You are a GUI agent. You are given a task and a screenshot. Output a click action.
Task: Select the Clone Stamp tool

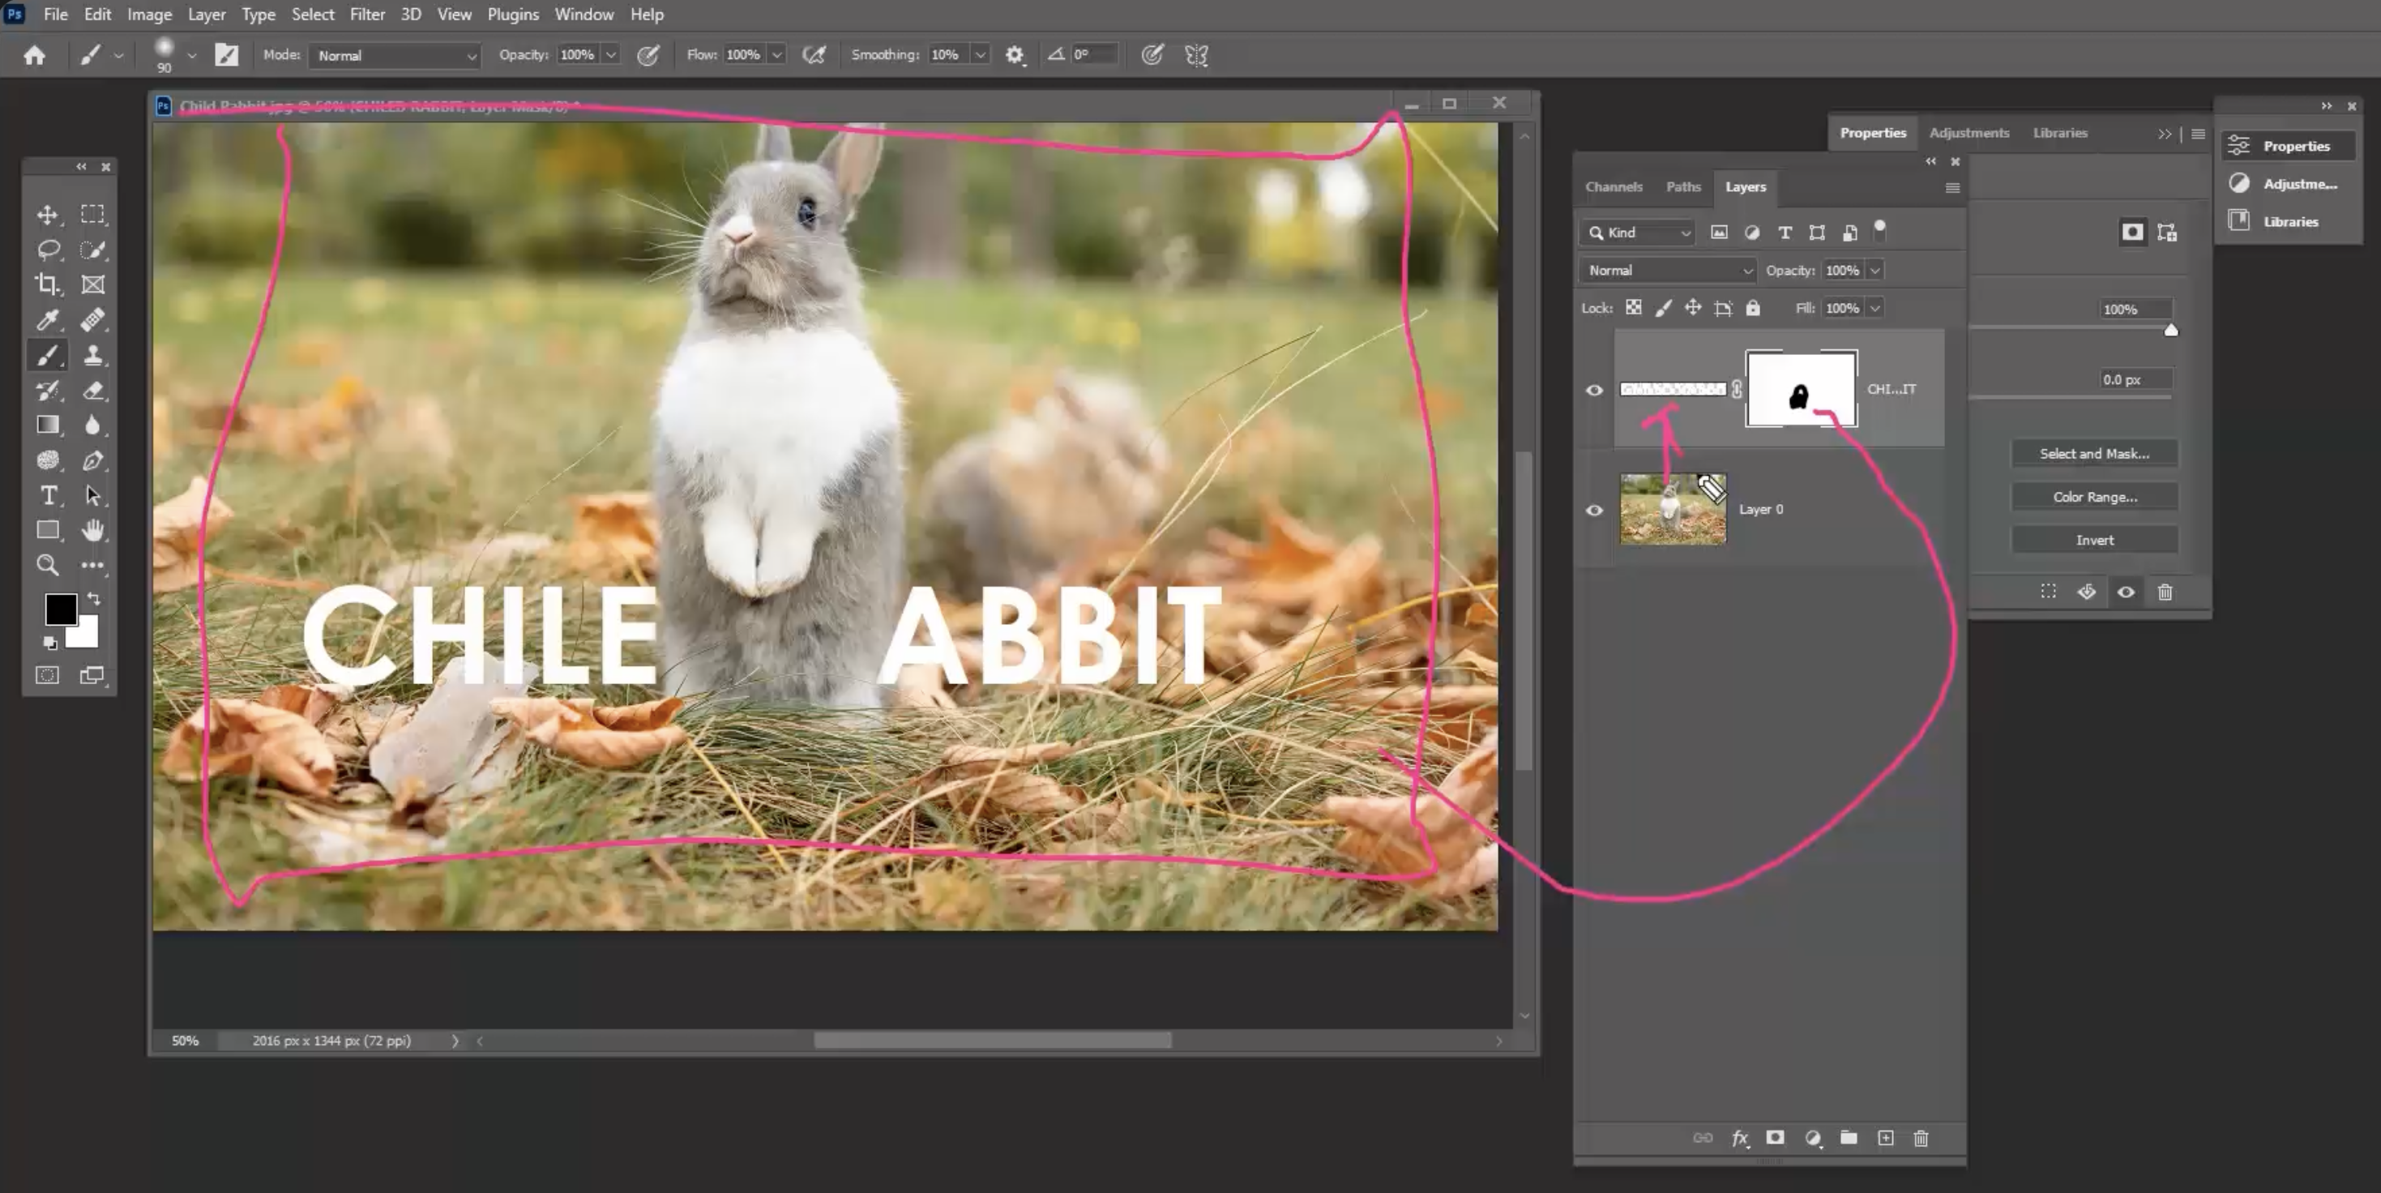tap(92, 355)
